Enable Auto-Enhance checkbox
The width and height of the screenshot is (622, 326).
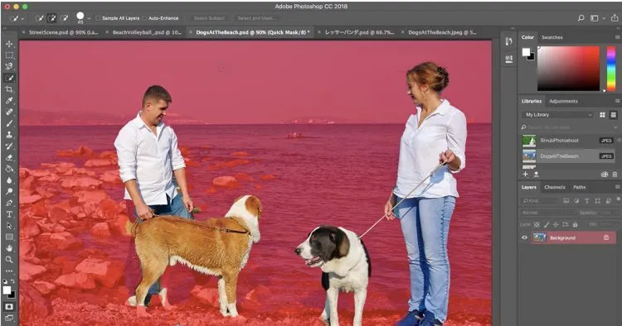tap(144, 18)
